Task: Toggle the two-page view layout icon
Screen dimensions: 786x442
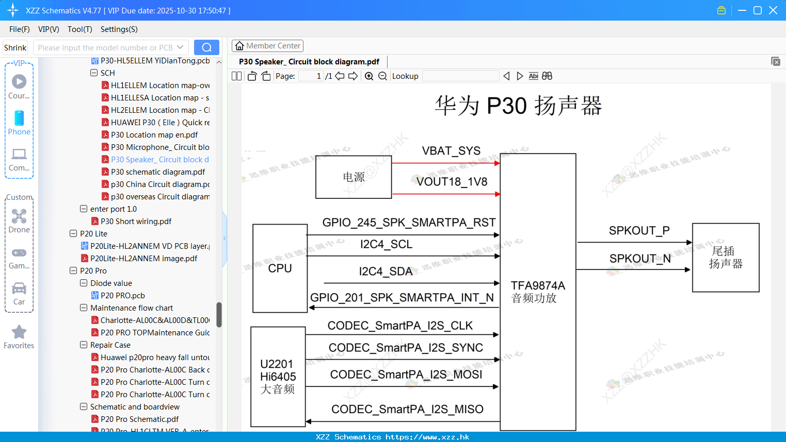Action: [x=236, y=76]
